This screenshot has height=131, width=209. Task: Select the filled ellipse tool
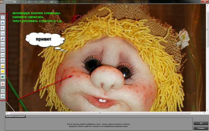3,61
